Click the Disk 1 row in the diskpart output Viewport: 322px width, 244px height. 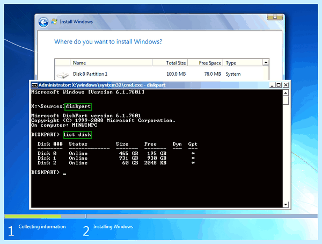click(x=116, y=158)
